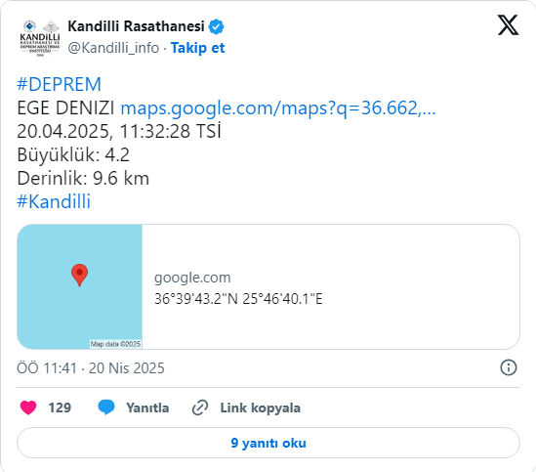The image size is (536, 472).
Task: Click the Kandilli Rasathanesi display name
Action: pos(136,26)
